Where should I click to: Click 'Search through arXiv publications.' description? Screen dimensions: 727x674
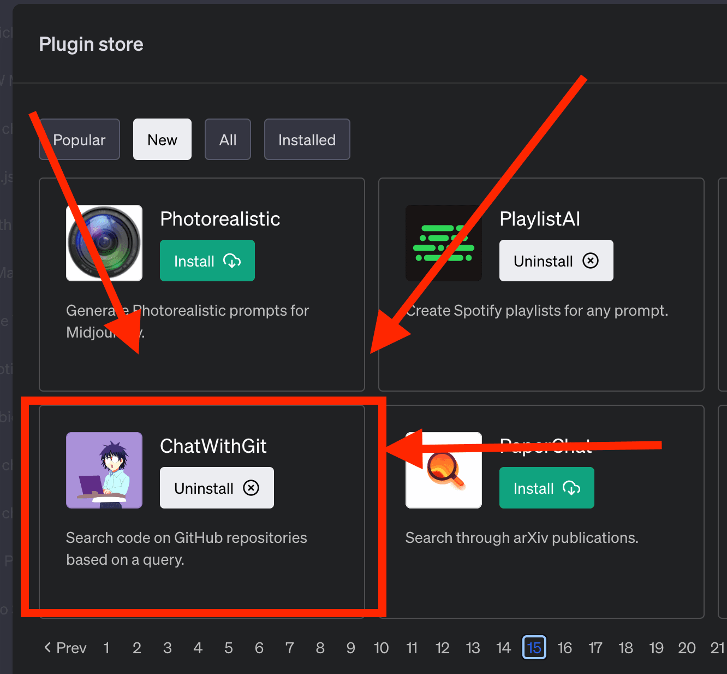[x=522, y=538]
